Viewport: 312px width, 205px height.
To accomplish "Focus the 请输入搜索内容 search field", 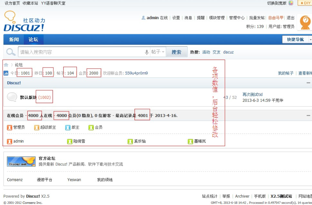I will pyautogui.click(x=81, y=52).
